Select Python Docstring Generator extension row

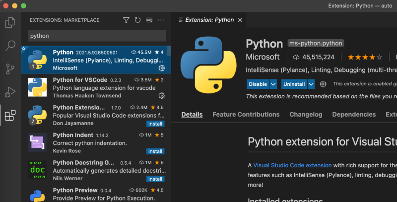[x=96, y=170]
